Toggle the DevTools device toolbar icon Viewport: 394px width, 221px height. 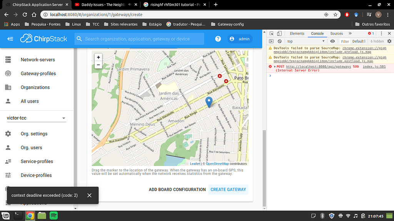[x=279, y=33]
